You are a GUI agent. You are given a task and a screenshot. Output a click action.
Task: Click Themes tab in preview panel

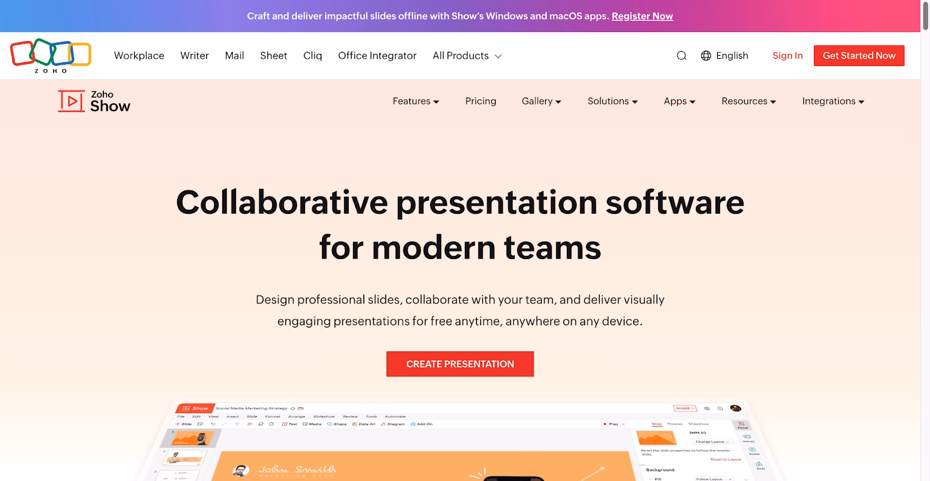[x=675, y=424]
